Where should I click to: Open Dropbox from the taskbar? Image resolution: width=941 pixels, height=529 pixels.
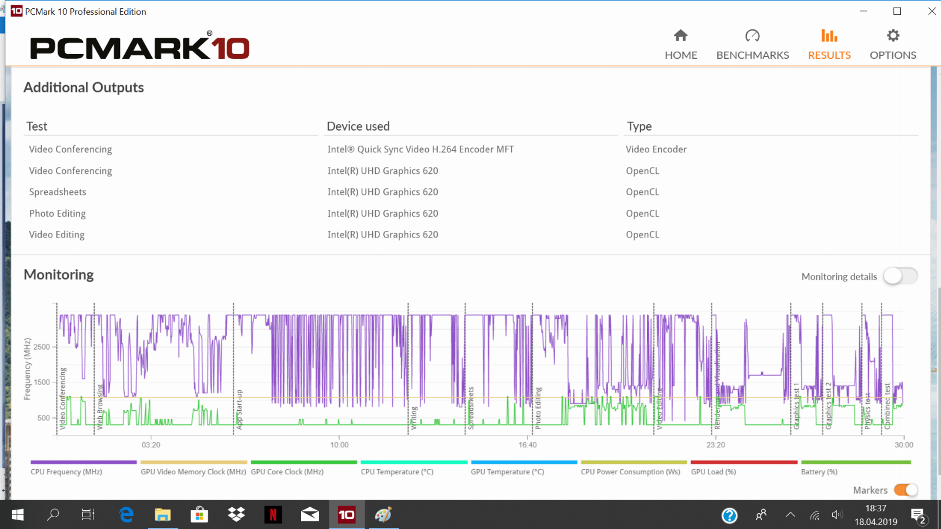pos(236,515)
